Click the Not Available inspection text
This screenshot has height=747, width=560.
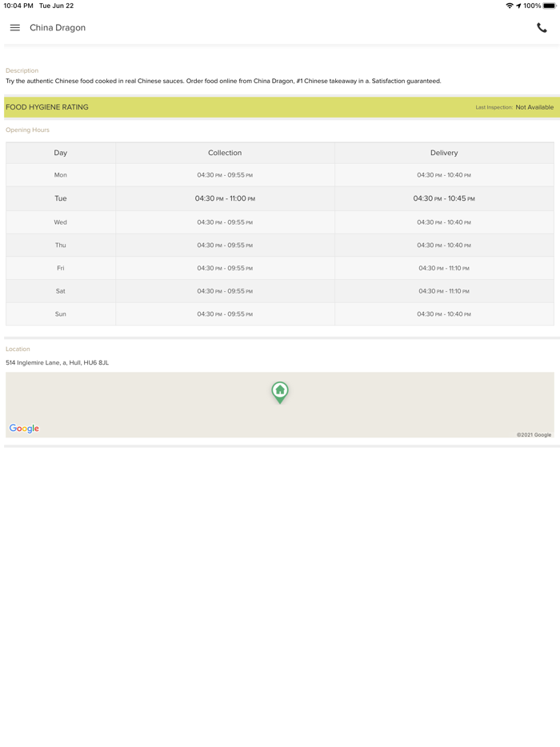coord(534,107)
